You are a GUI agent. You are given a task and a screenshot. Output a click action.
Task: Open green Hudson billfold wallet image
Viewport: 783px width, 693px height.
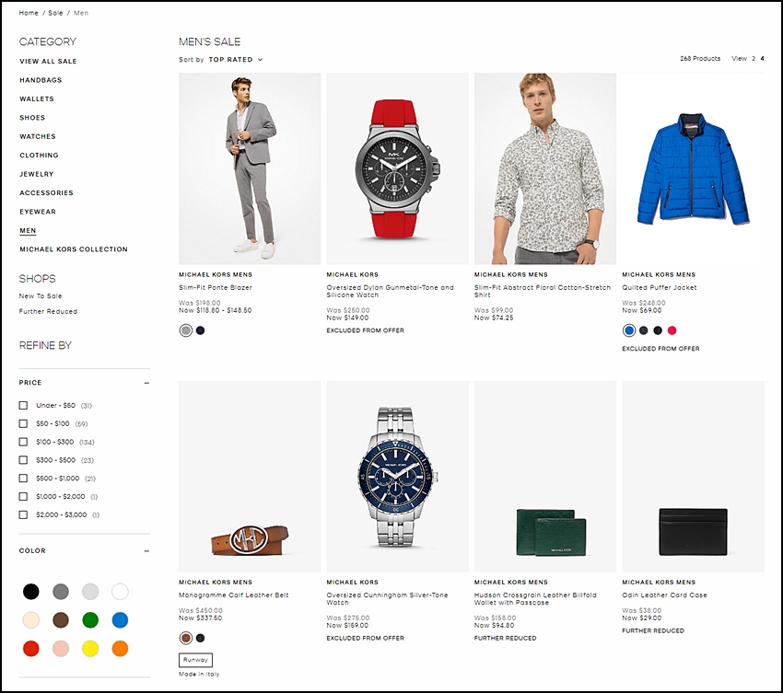pos(545,477)
